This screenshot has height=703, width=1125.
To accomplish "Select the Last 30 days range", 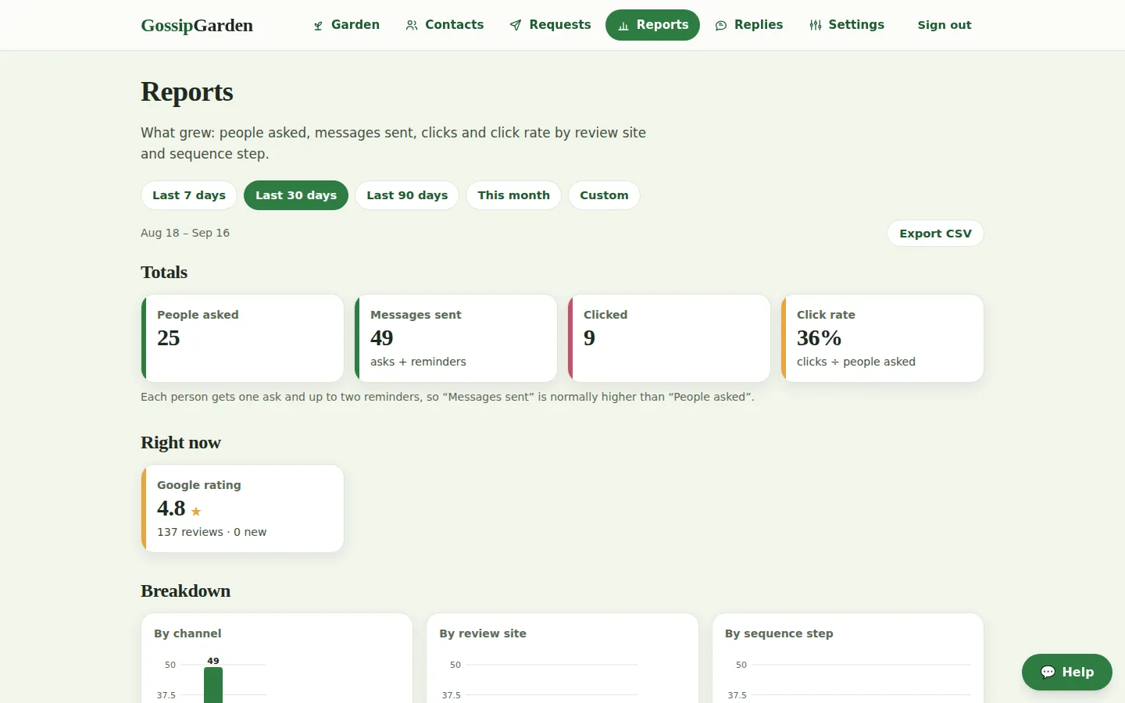I will point(296,195).
